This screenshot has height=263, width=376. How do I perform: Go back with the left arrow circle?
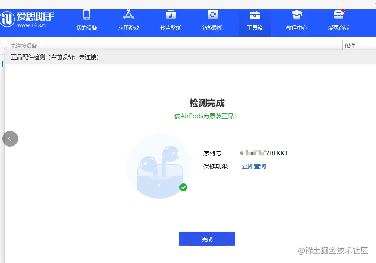click(x=10, y=139)
